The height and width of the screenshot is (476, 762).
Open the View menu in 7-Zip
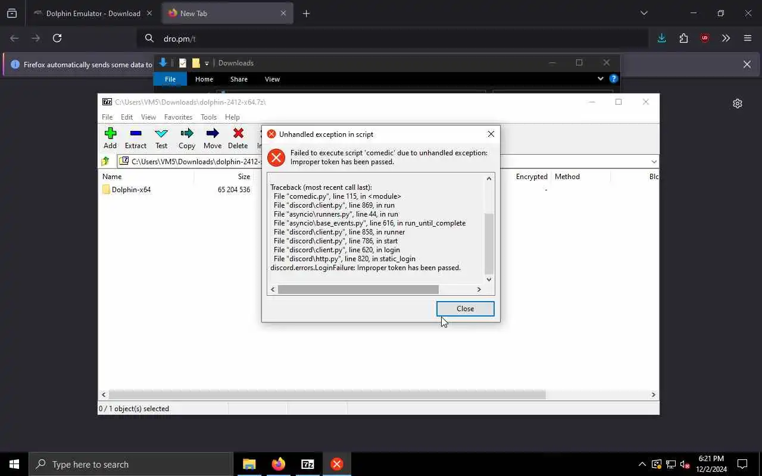pos(149,117)
